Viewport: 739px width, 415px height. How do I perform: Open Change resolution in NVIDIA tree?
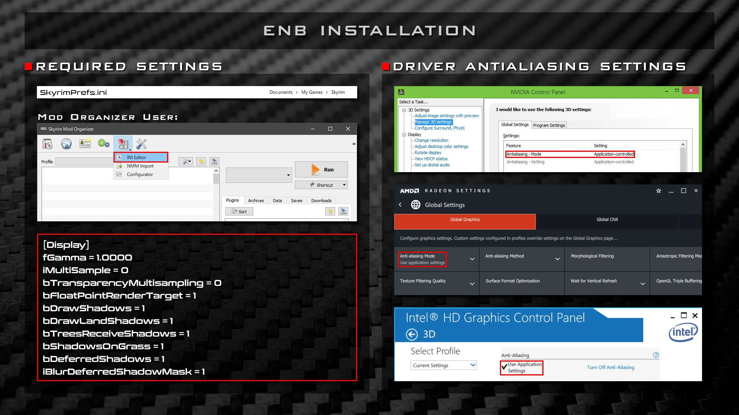click(431, 140)
